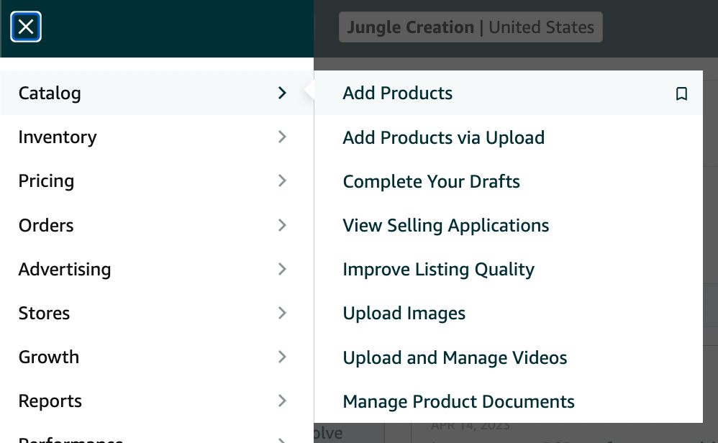Bookmark the Add Products page
This screenshot has width=718, height=443.
(x=681, y=93)
